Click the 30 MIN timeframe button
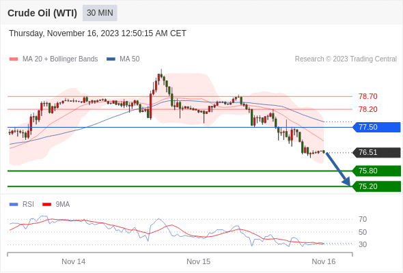 click(x=100, y=13)
